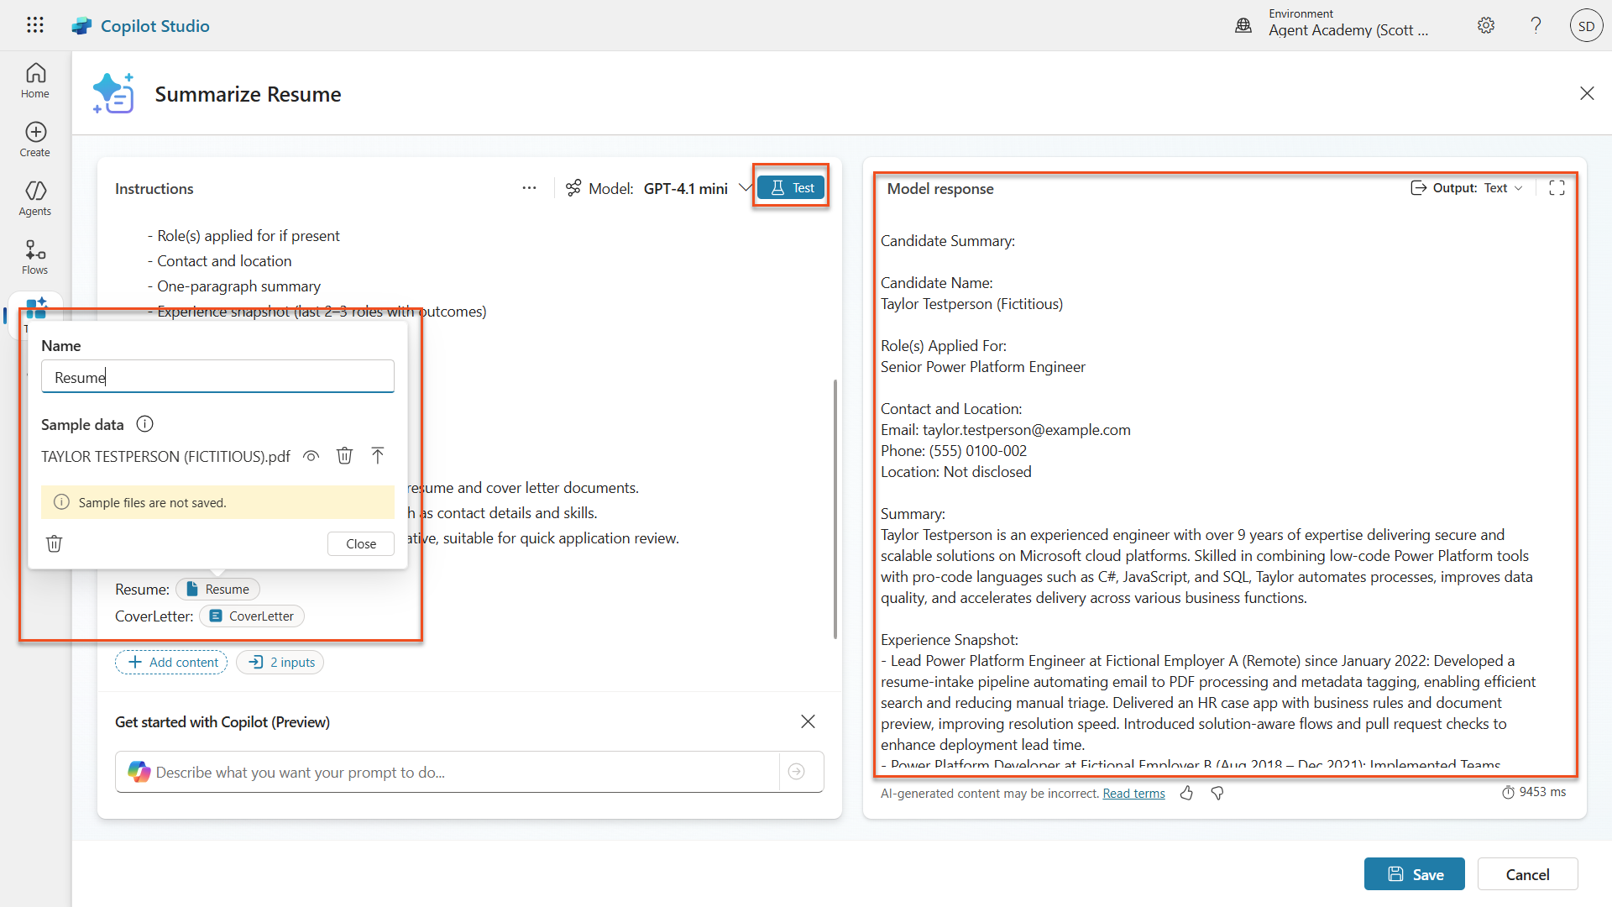
Task: Upload a new sample data file
Action: point(378,456)
